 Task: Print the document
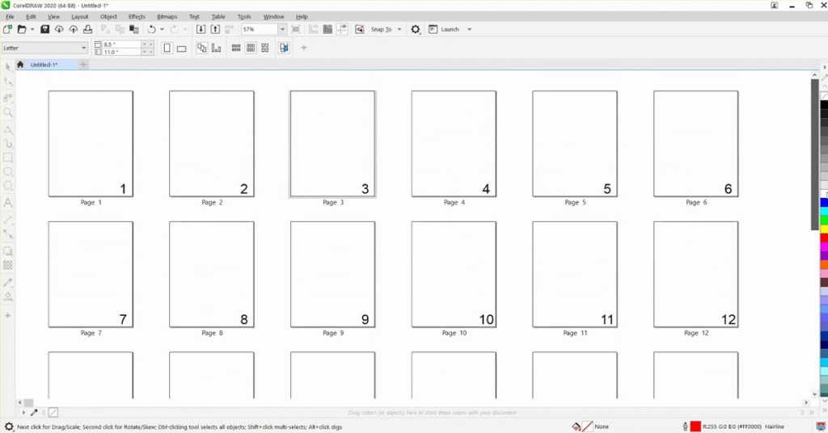[x=87, y=30]
